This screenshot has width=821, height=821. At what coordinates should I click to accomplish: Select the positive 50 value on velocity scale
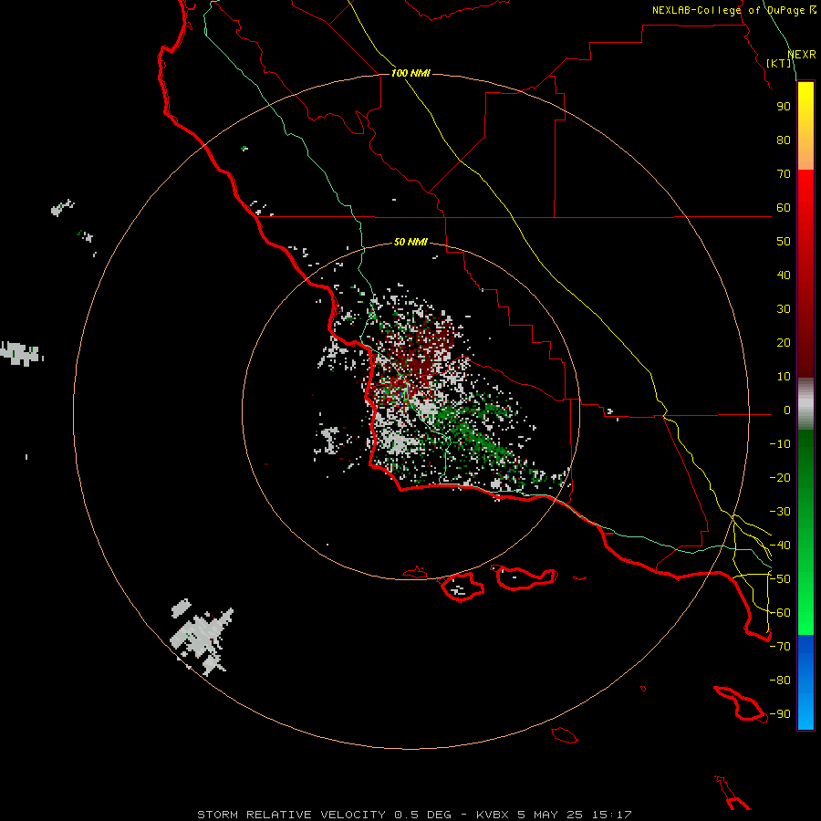784,242
